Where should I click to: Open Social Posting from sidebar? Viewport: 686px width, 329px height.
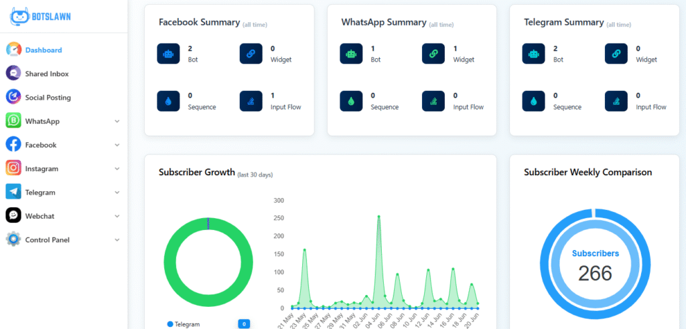(48, 98)
